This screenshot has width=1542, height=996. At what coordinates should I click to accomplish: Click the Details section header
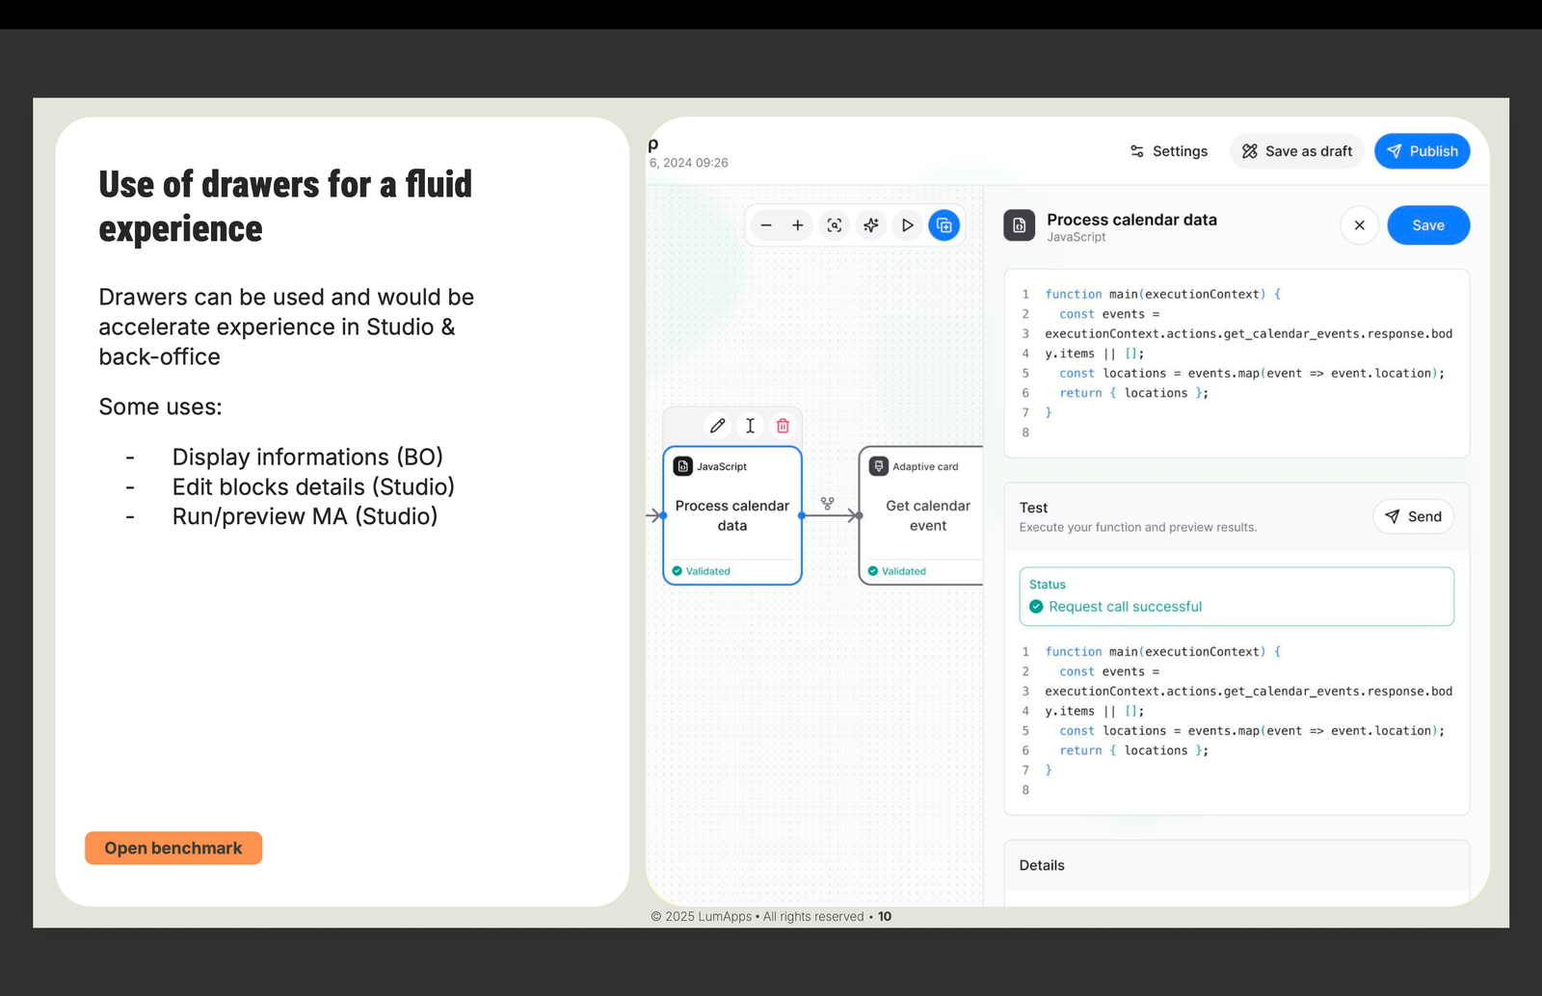point(1236,865)
